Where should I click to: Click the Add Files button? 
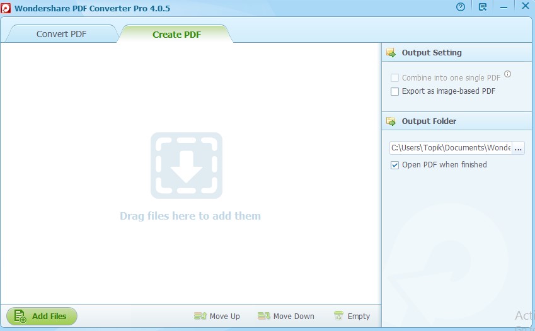pyautogui.click(x=42, y=316)
